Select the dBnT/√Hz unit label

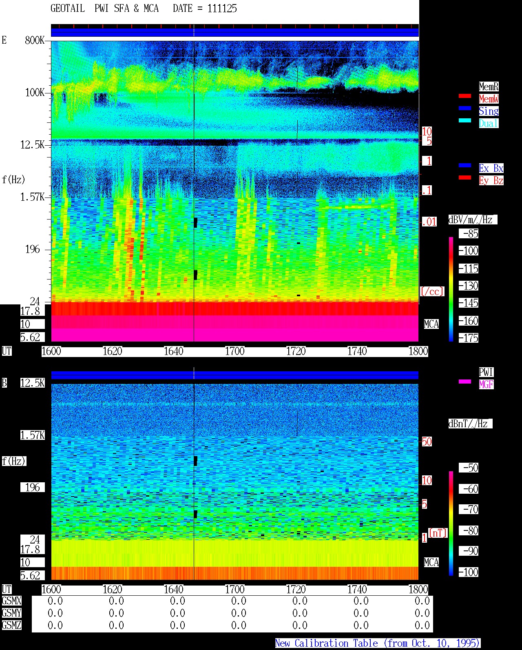(x=470, y=424)
